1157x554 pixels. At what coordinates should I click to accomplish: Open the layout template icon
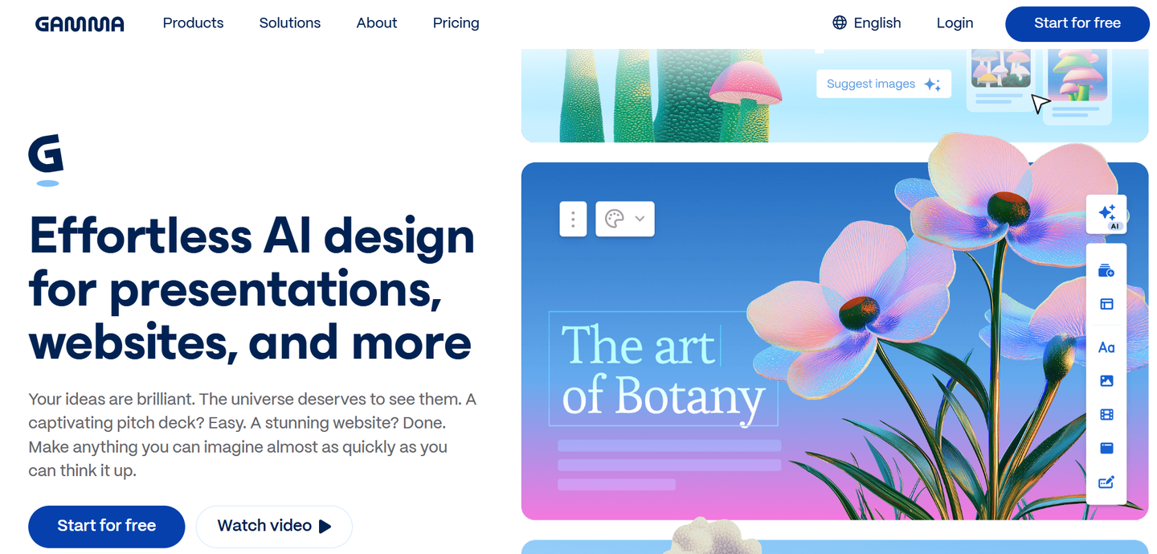[x=1106, y=305]
